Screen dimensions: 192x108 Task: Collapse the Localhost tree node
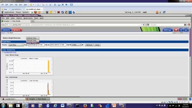click(3, 52)
